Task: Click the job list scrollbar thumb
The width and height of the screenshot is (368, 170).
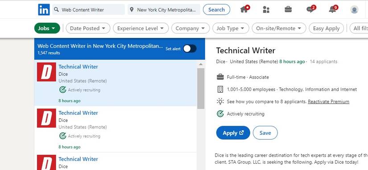Action: pyautogui.click(x=201, y=88)
